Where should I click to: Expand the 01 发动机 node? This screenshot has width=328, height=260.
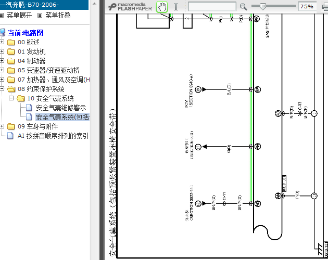(2, 51)
